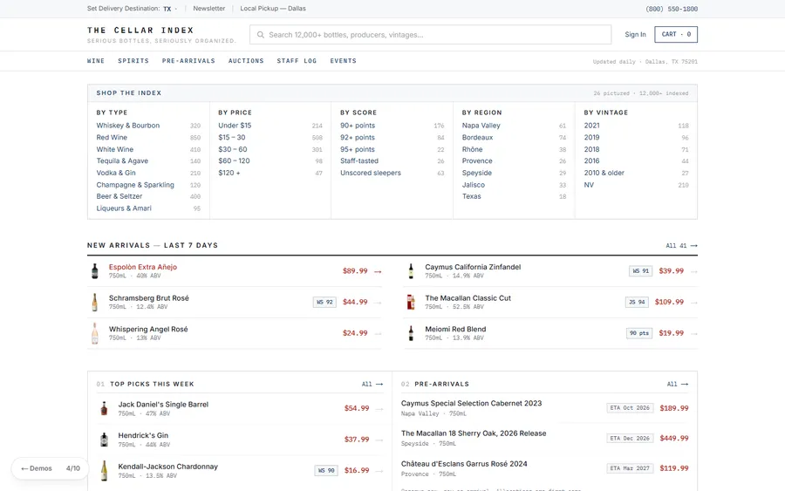Filter by price Under $15

235,126
